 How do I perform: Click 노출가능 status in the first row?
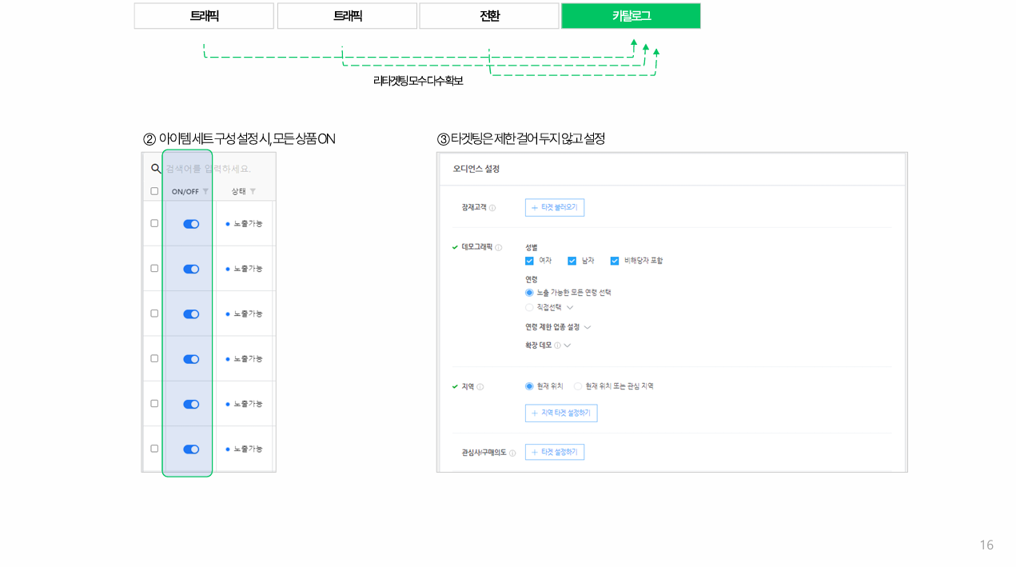(248, 224)
